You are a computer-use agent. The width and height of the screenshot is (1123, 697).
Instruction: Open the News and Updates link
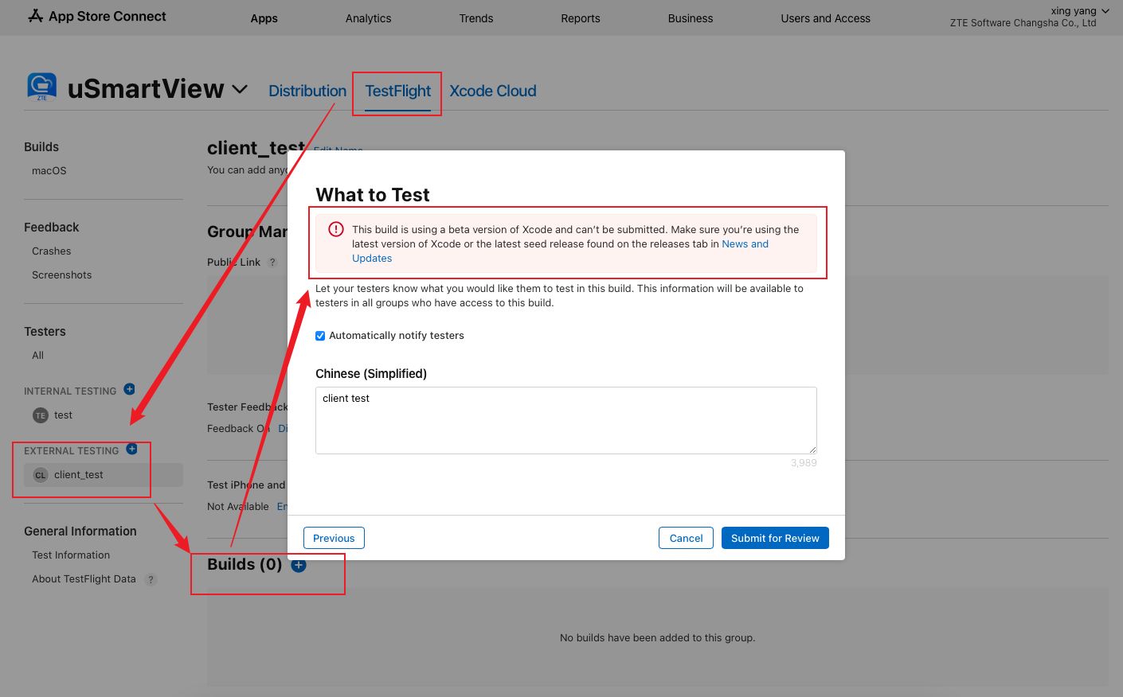(745, 244)
